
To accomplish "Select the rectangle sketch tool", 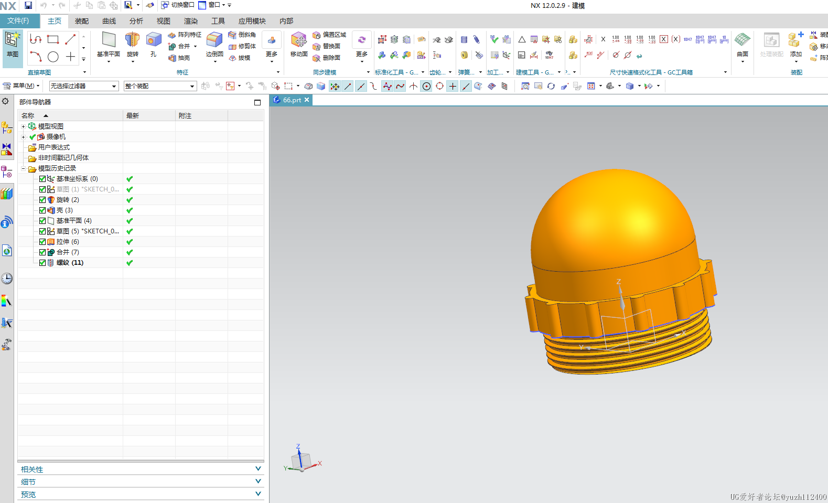I will pyautogui.click(x=53, y=39).
